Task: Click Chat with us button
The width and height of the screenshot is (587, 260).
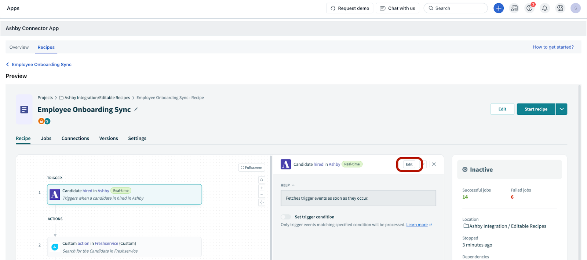Action: [x=397, y=8]
